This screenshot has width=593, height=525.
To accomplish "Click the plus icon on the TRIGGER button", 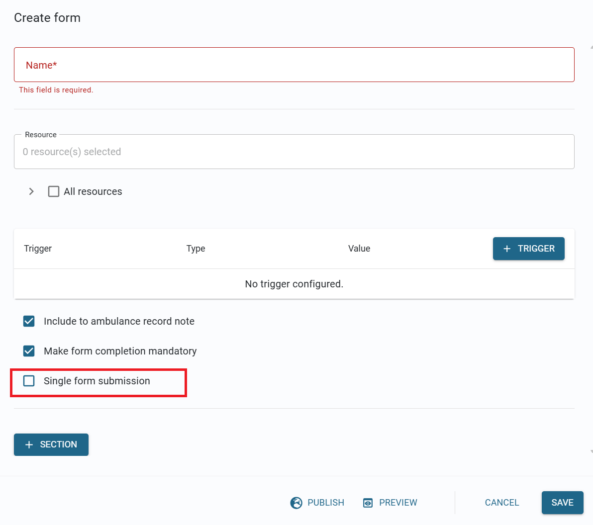I will 507,249.
